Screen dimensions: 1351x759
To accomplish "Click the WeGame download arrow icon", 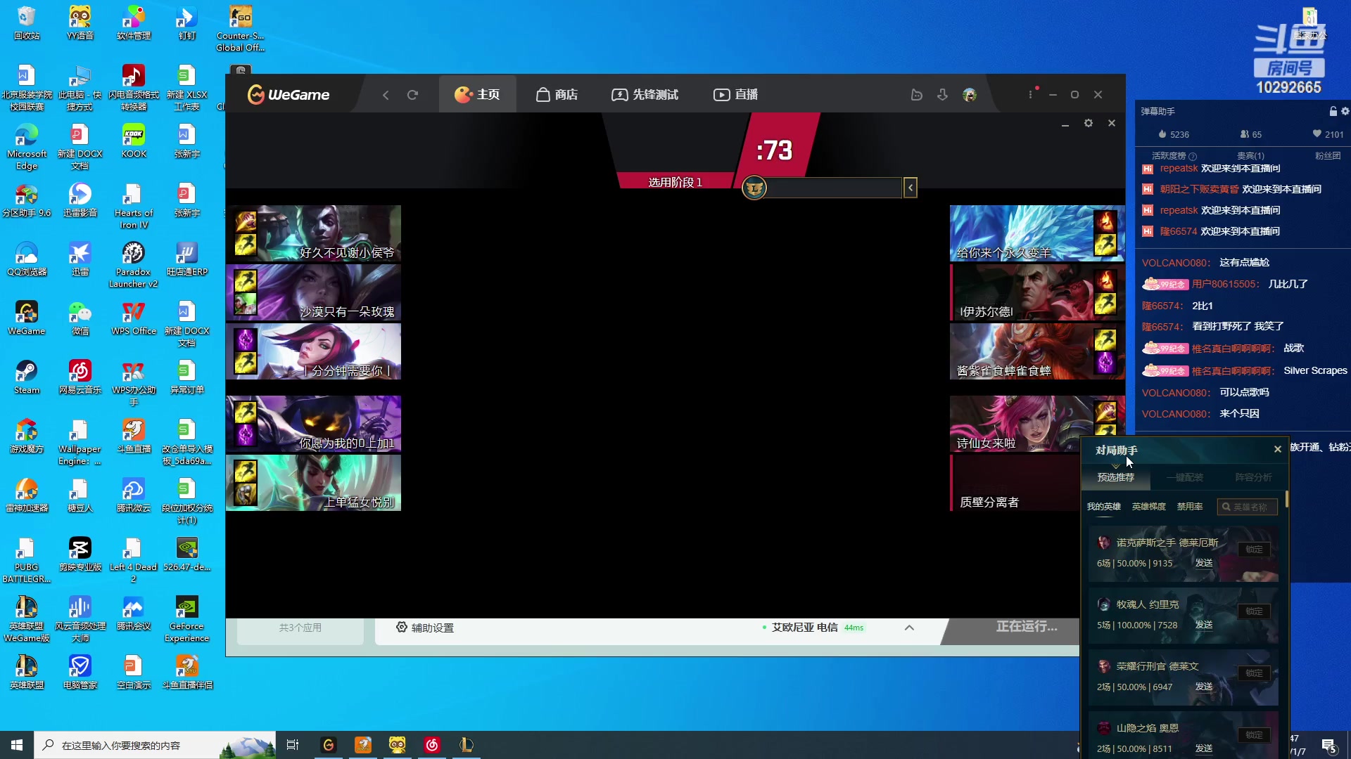I will click(x=943, y=95).
